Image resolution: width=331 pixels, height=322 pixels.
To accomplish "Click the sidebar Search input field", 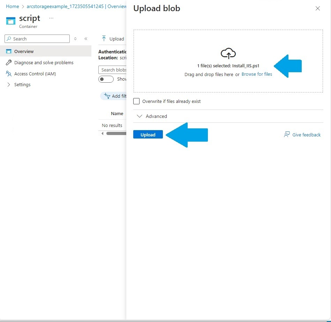I will [37, 39].
